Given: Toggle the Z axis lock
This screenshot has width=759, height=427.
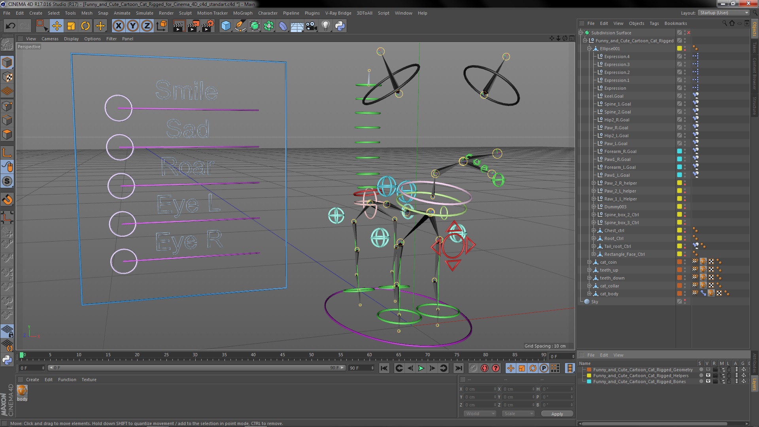Looking at the screenshot, I should click(x=147, y=26).
